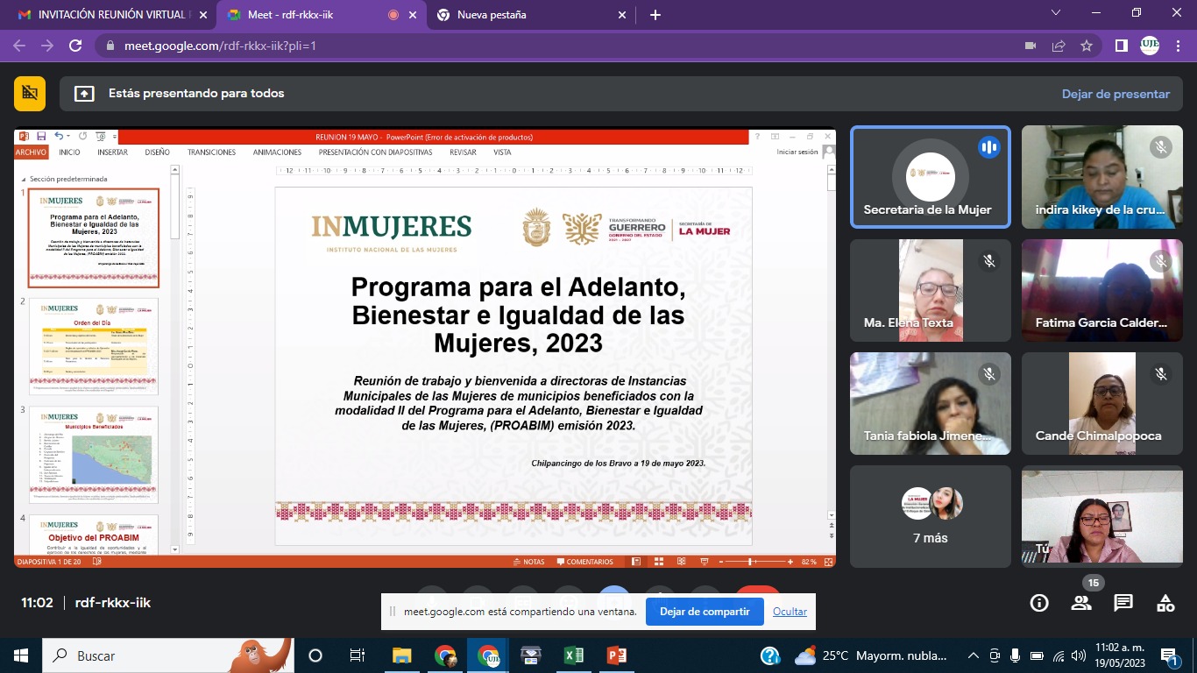Click the Guardar save icon in Quick Access
Viewport: 1197px width, 673px height.
tap(40, 137)
